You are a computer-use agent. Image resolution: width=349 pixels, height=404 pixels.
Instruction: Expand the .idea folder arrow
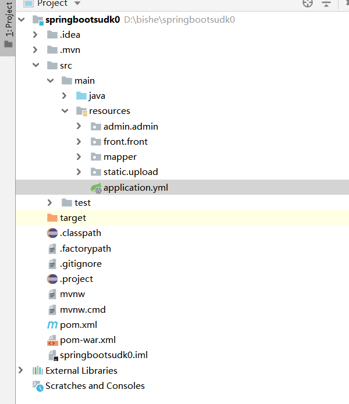[x=35, y=35]
